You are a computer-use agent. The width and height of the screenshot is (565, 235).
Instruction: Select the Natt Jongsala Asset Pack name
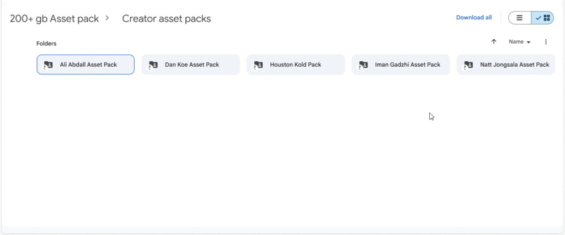tap(514, 65)
